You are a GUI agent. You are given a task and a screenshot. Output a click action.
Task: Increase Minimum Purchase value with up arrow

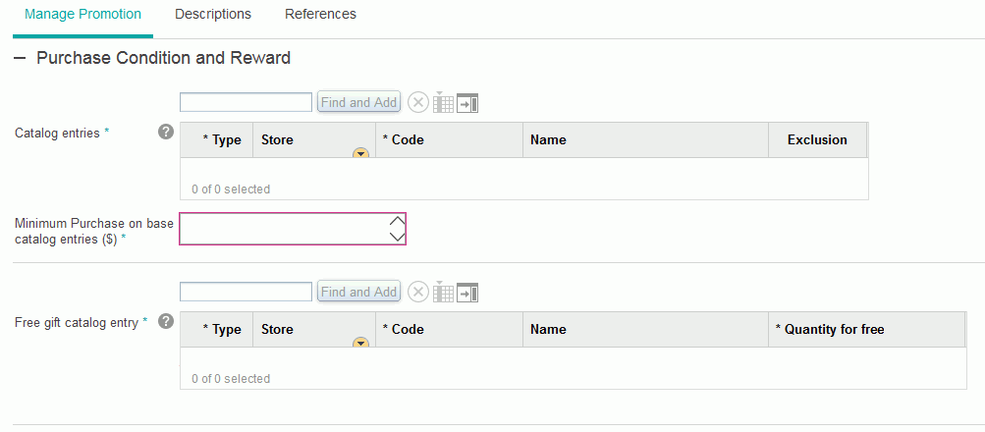[x=397, y=221]
